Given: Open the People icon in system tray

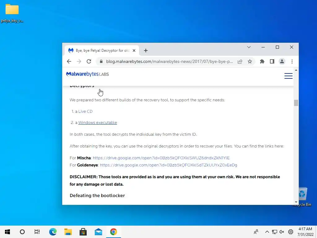Looking at the screenshot, I should (x=256, y=232).
